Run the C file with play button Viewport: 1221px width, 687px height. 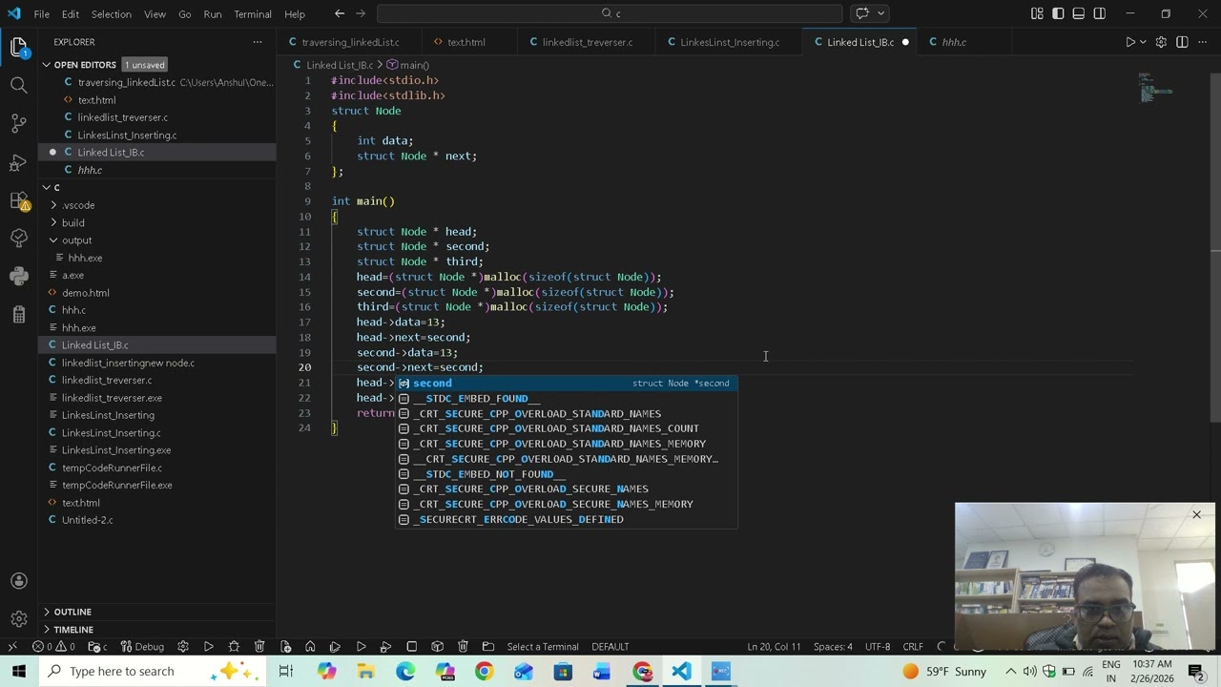(x=1130, y=42)
